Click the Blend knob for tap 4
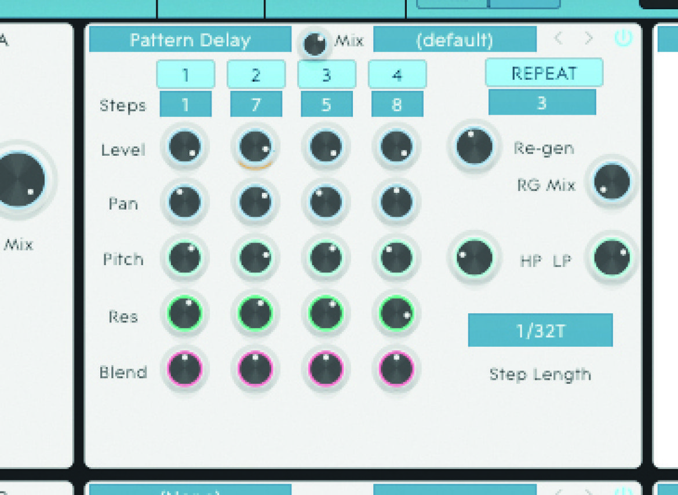 pos(396,368)
